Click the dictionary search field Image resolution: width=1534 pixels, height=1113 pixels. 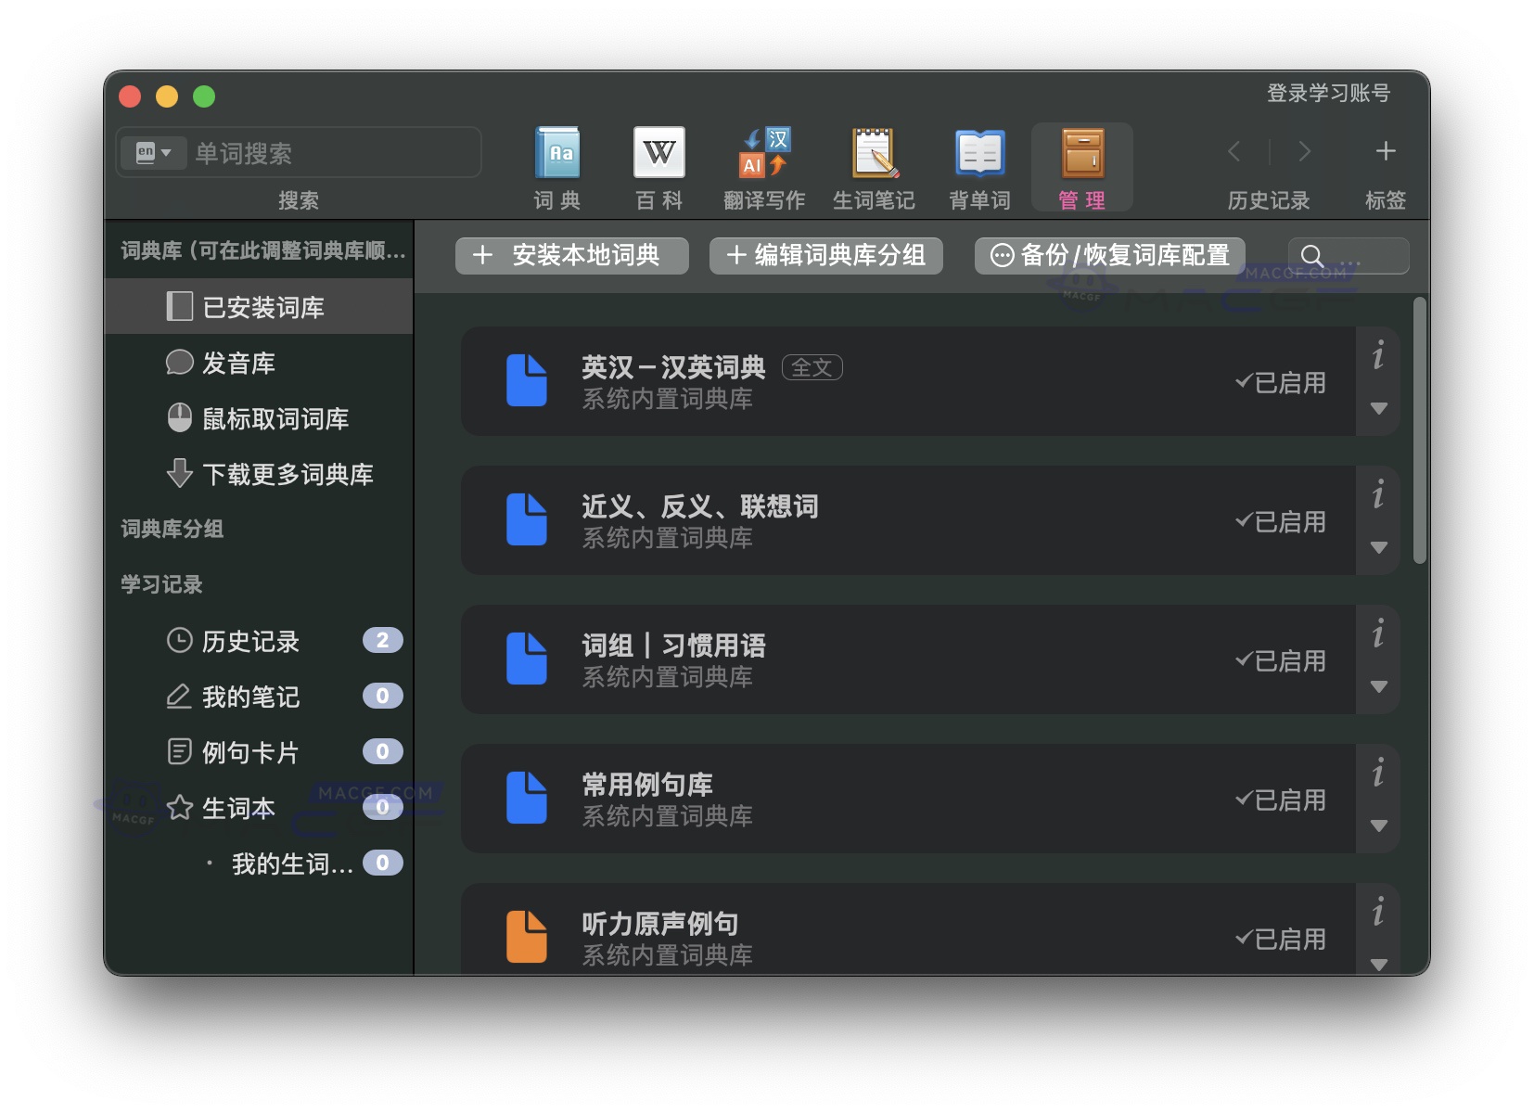(x=325, y=152)
